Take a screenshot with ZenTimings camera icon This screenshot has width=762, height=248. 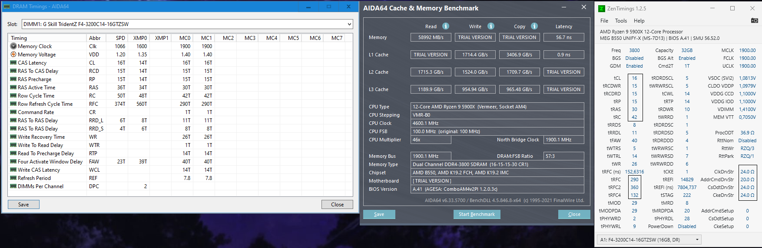[755, 20]
